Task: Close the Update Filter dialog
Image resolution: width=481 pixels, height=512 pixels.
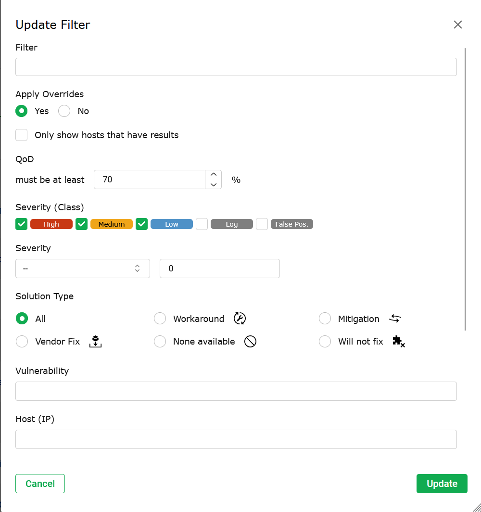Action: (458, 25)
